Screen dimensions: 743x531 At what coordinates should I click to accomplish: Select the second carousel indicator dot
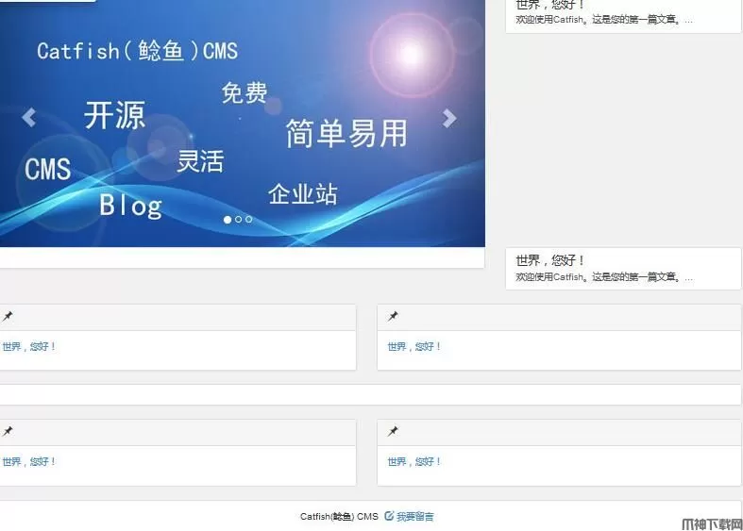click(x=238, y=220)
